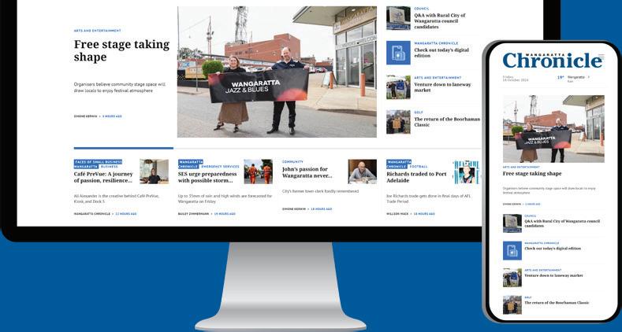
Task: Open 'Q&A with Rural City of Wangaratta council candidates' on the monitor
Action: point(440,21)
